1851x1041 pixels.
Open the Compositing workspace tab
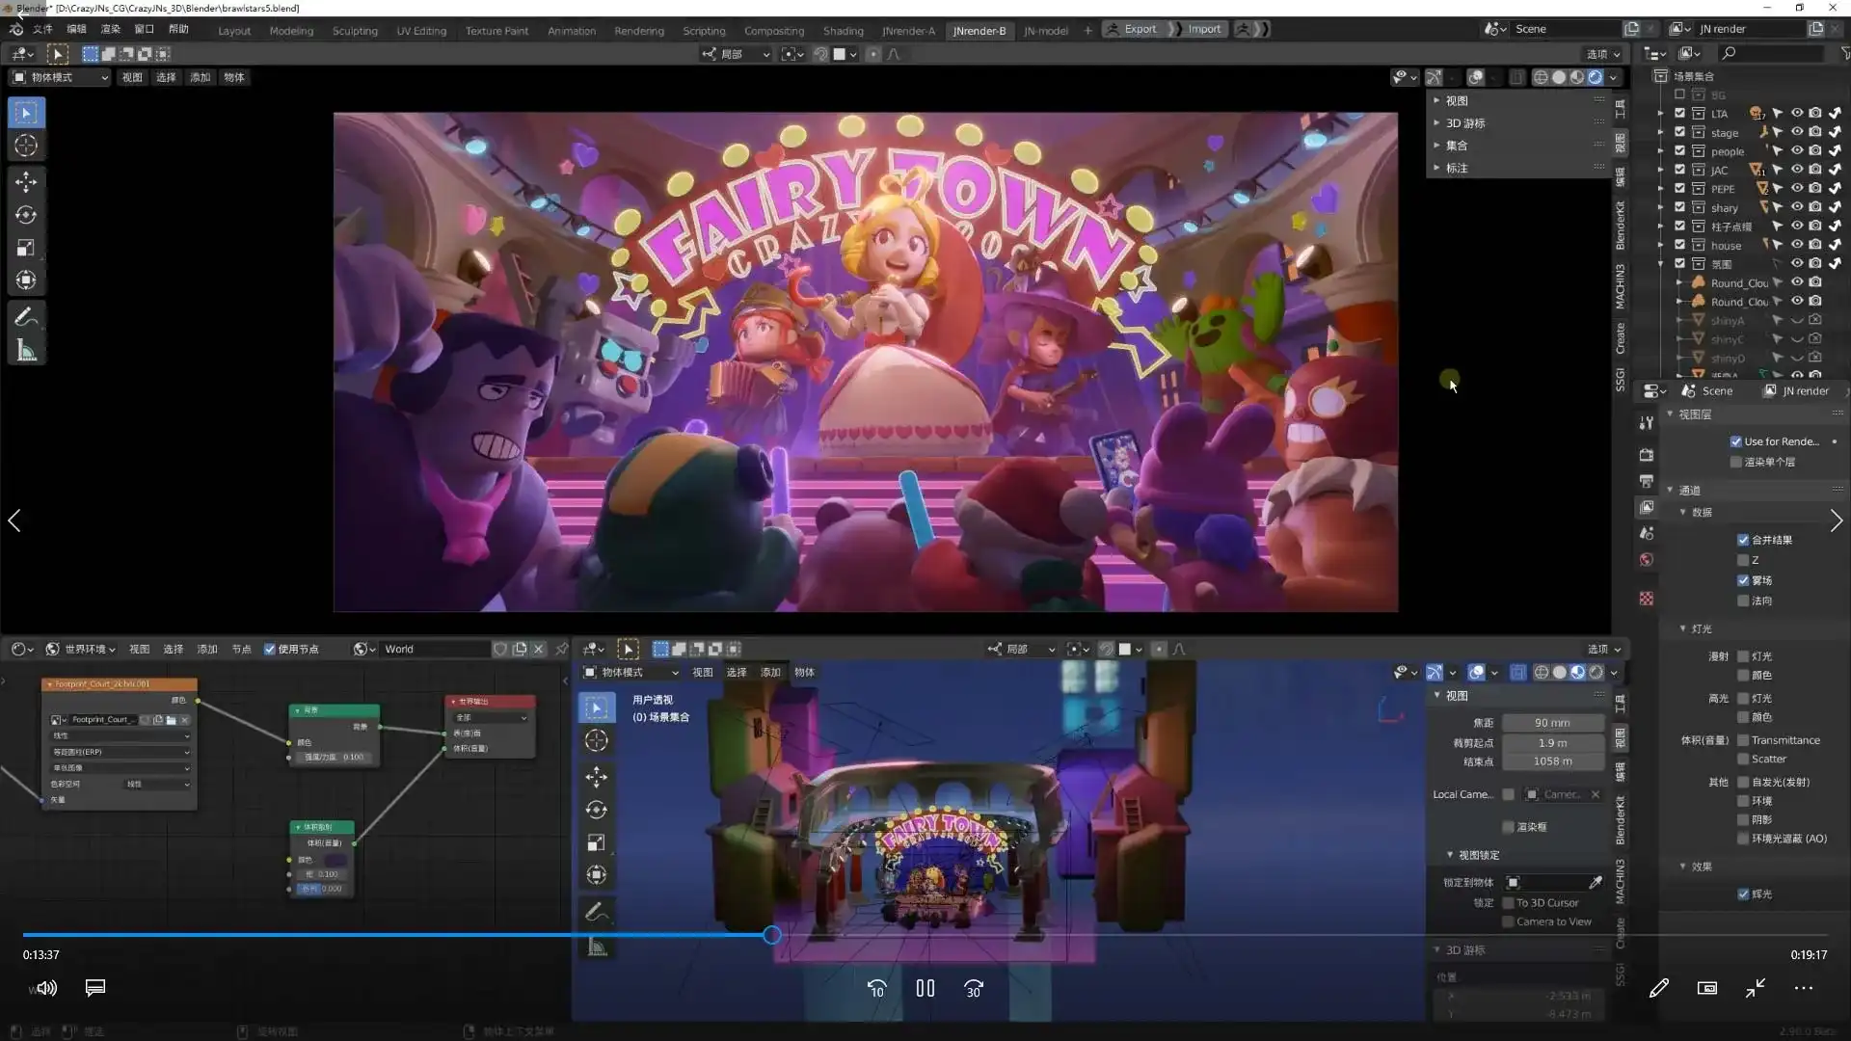point(773,31)
